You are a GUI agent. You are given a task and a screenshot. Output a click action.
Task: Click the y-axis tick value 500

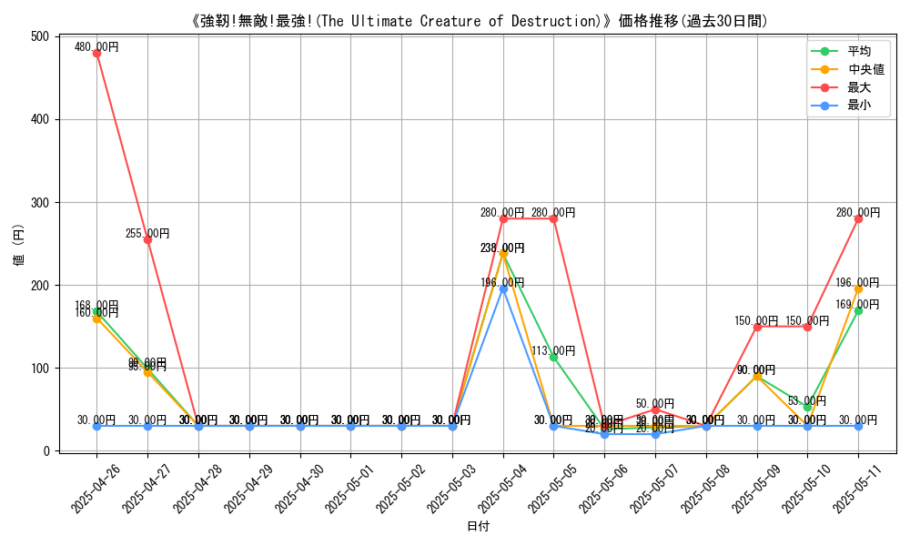41,36
